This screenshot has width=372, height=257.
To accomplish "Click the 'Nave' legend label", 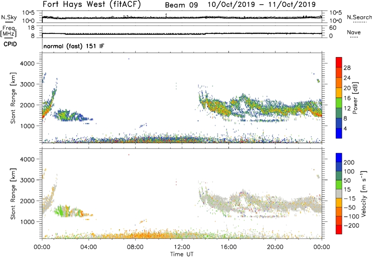I will pos(354,32).
